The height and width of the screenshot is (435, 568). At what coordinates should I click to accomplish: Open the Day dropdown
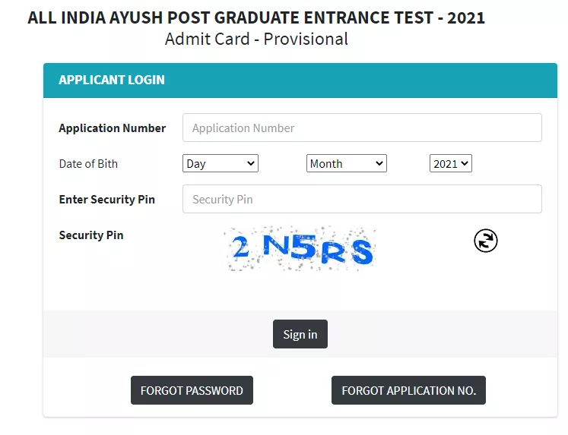pos(221,163)
